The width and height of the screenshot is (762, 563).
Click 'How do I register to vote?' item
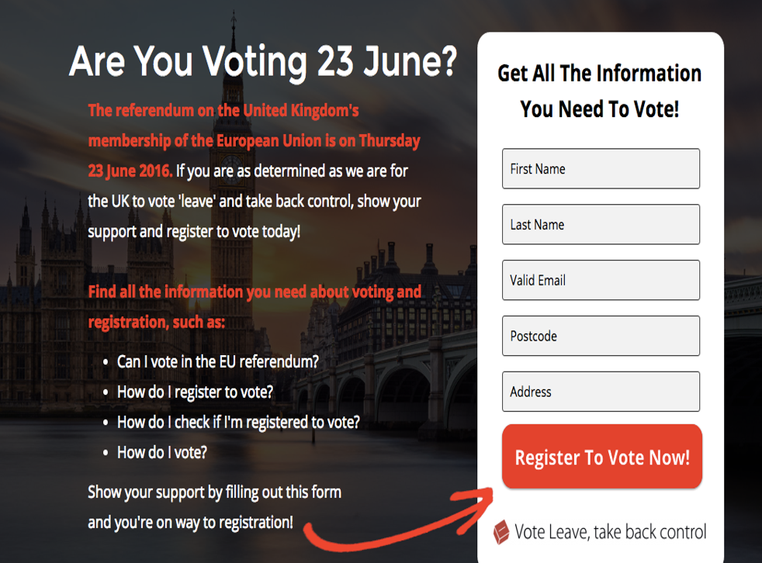pyautogui.click(x=195, y=392)
